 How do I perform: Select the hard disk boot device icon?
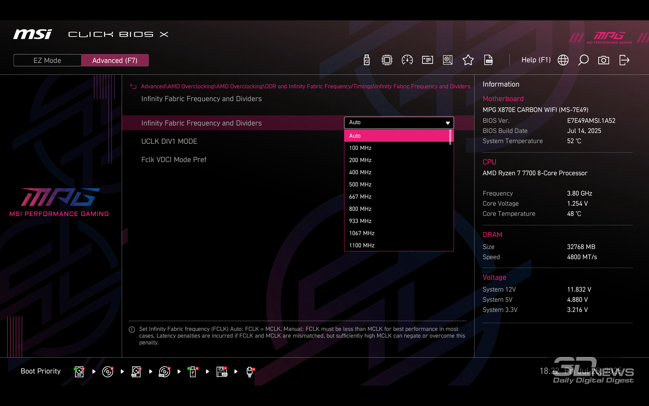(79, 371)
